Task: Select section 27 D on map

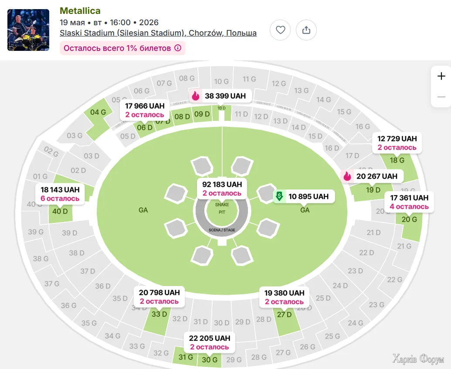Action: point(284,315)
